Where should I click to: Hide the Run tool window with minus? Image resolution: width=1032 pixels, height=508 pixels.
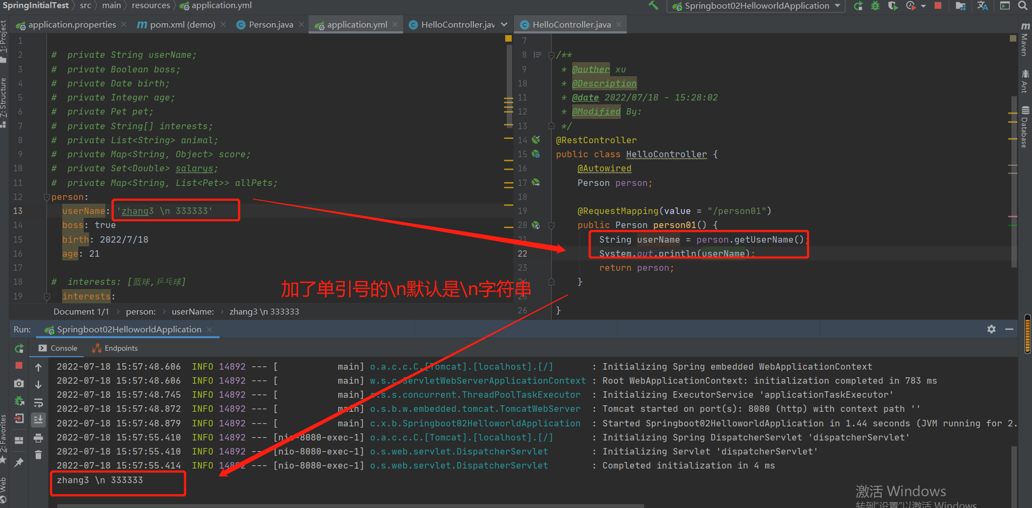(1009, 329)
